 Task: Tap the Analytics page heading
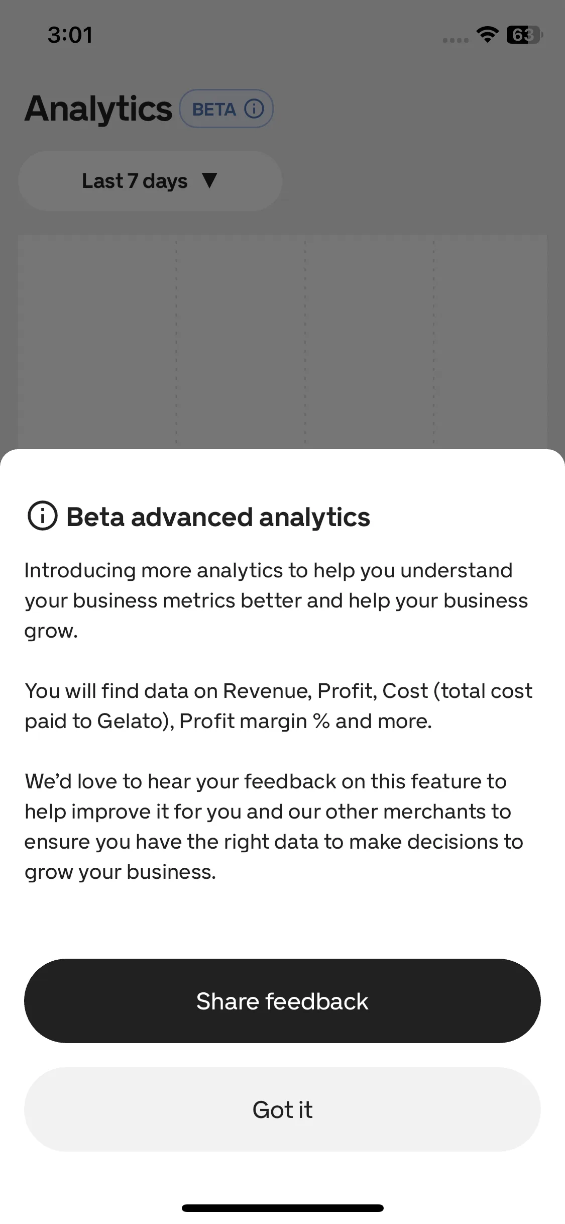pyautogui.click(x=98, y=109)
